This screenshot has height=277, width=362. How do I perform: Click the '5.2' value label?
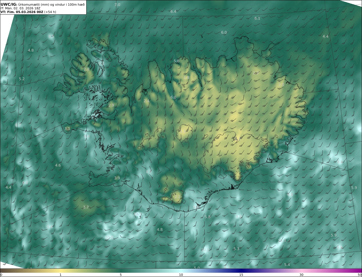coord(22,79)
